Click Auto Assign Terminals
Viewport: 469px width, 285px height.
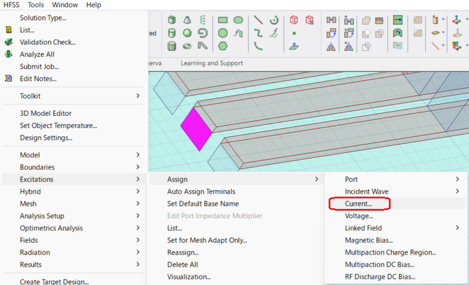click(x=201, y=191)
